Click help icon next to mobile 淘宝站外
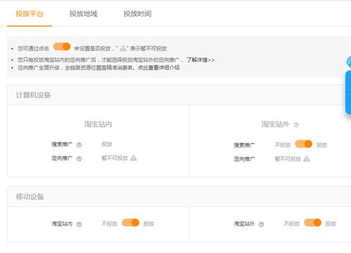Viewport: 351px width, 253px height. [x=261, y=224]
